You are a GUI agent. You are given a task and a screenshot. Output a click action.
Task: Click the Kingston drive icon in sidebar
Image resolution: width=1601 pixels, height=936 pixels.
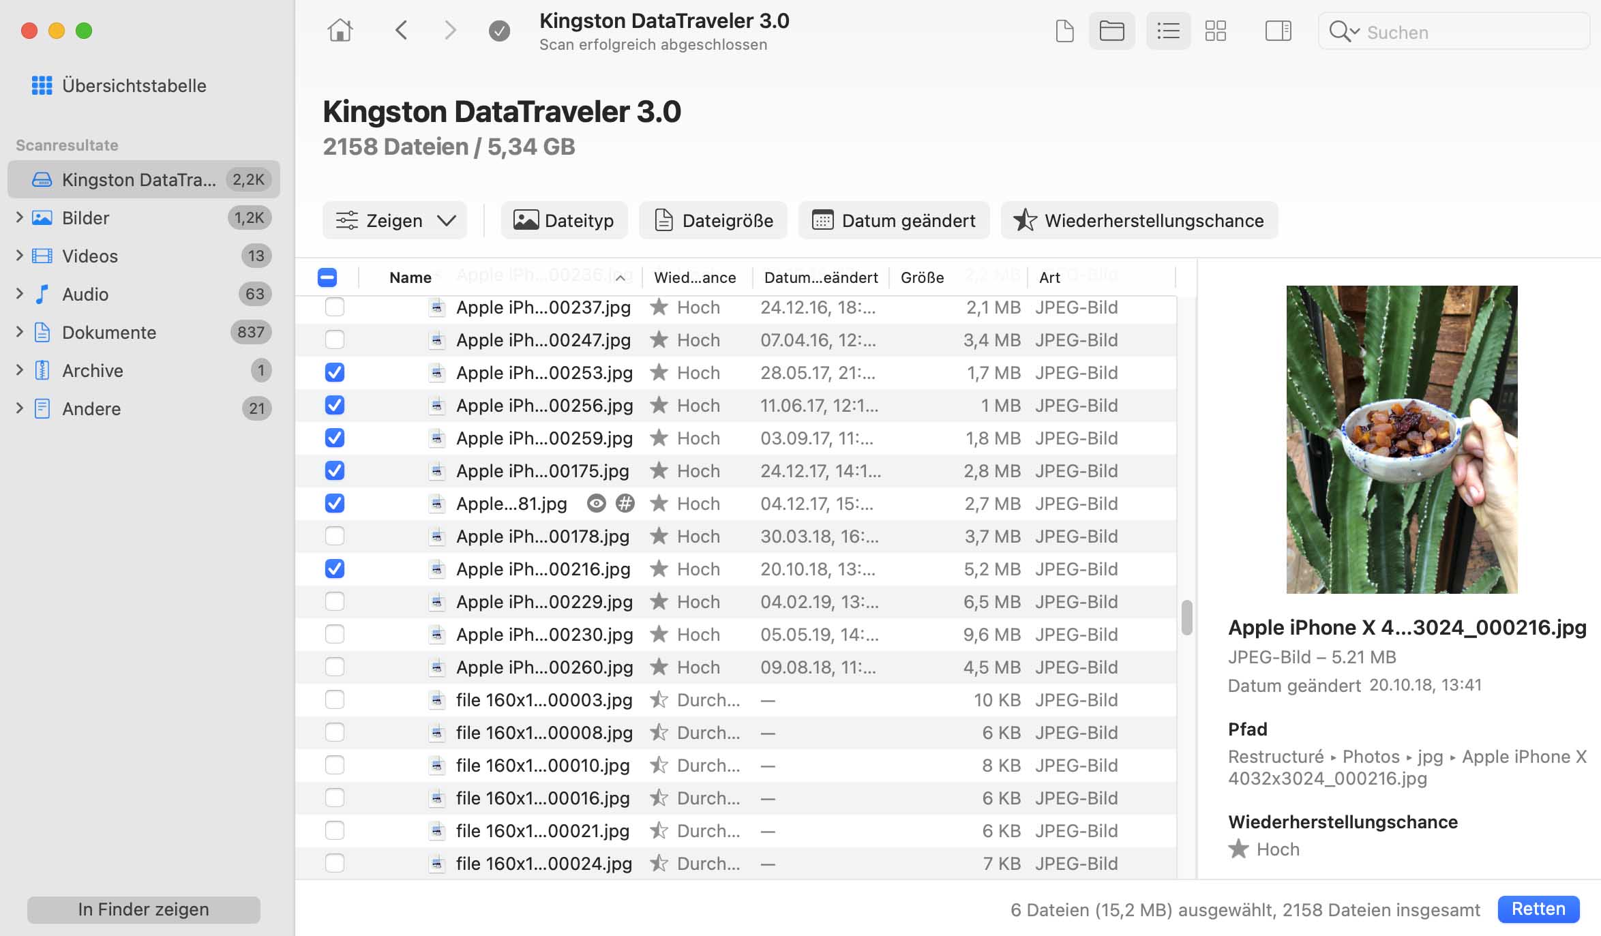pos(42,179)
